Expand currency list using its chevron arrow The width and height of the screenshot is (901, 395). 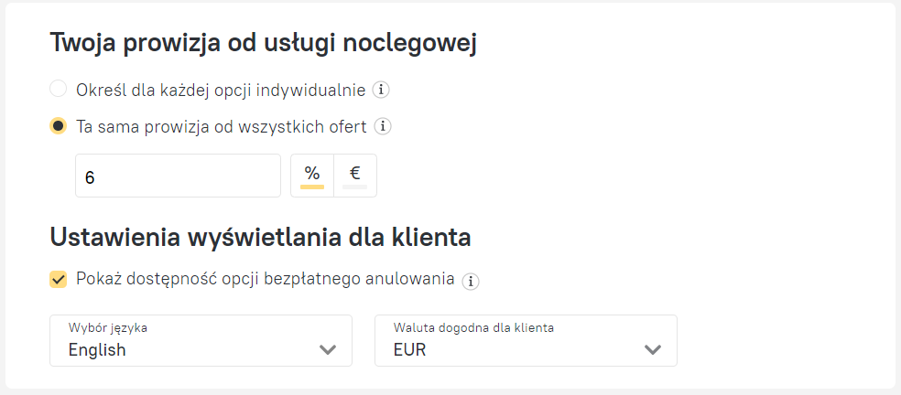(x=653, y=349)
